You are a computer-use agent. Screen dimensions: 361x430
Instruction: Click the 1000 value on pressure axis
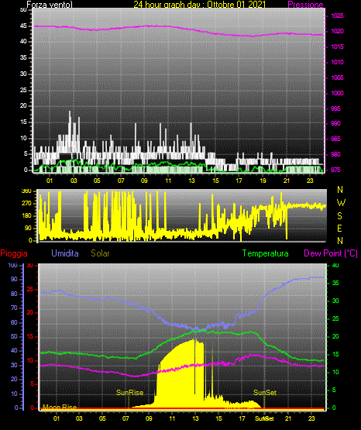pyautogui.click(x=337, y=93)
